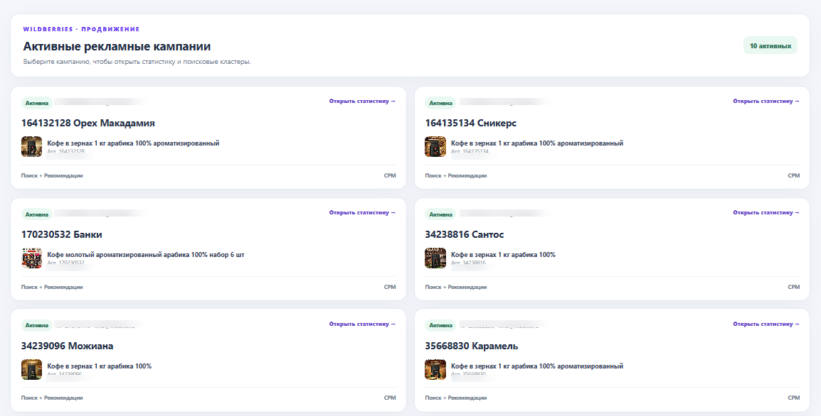Screen dimensions: 821x416
Task: Click "Кофе молотый ароматизированный арабика 100% набор 6 шт"
Action: click(146, 255)
